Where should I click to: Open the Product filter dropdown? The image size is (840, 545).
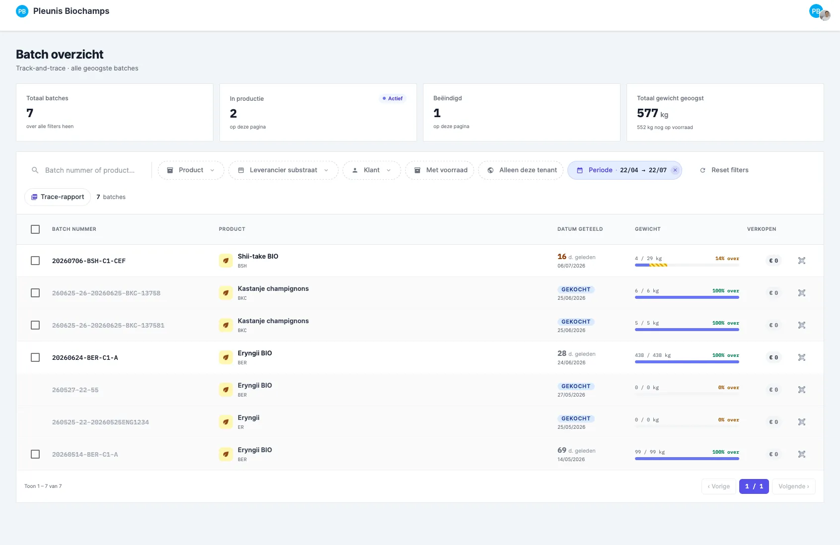pos(191,170)
